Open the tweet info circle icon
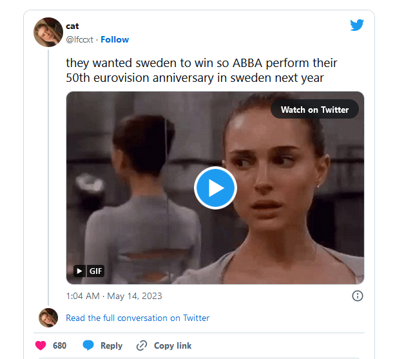 pyautogui.click(x=357, y=296)
